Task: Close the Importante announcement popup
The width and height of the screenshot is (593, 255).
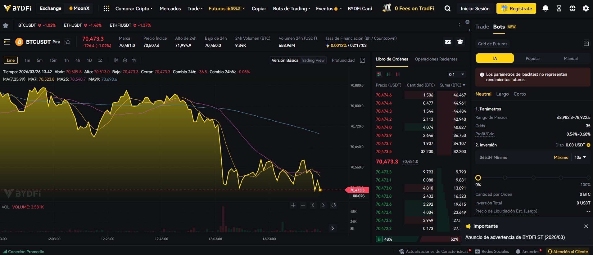Action: [586, 226]
